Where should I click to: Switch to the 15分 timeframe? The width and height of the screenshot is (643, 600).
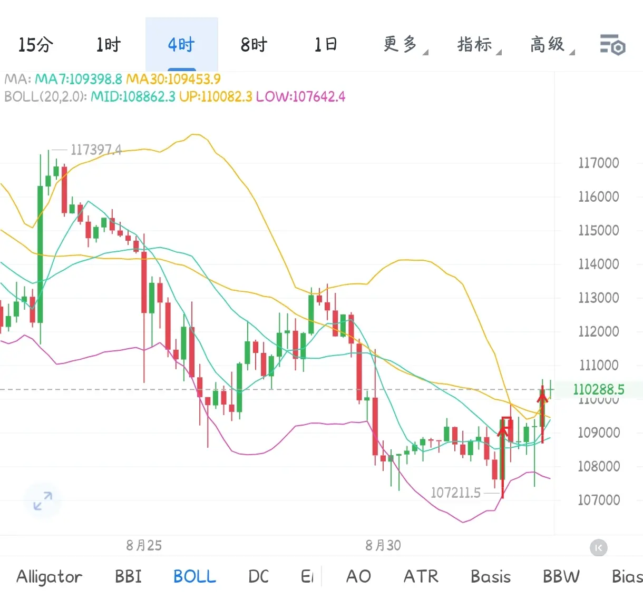36,45
